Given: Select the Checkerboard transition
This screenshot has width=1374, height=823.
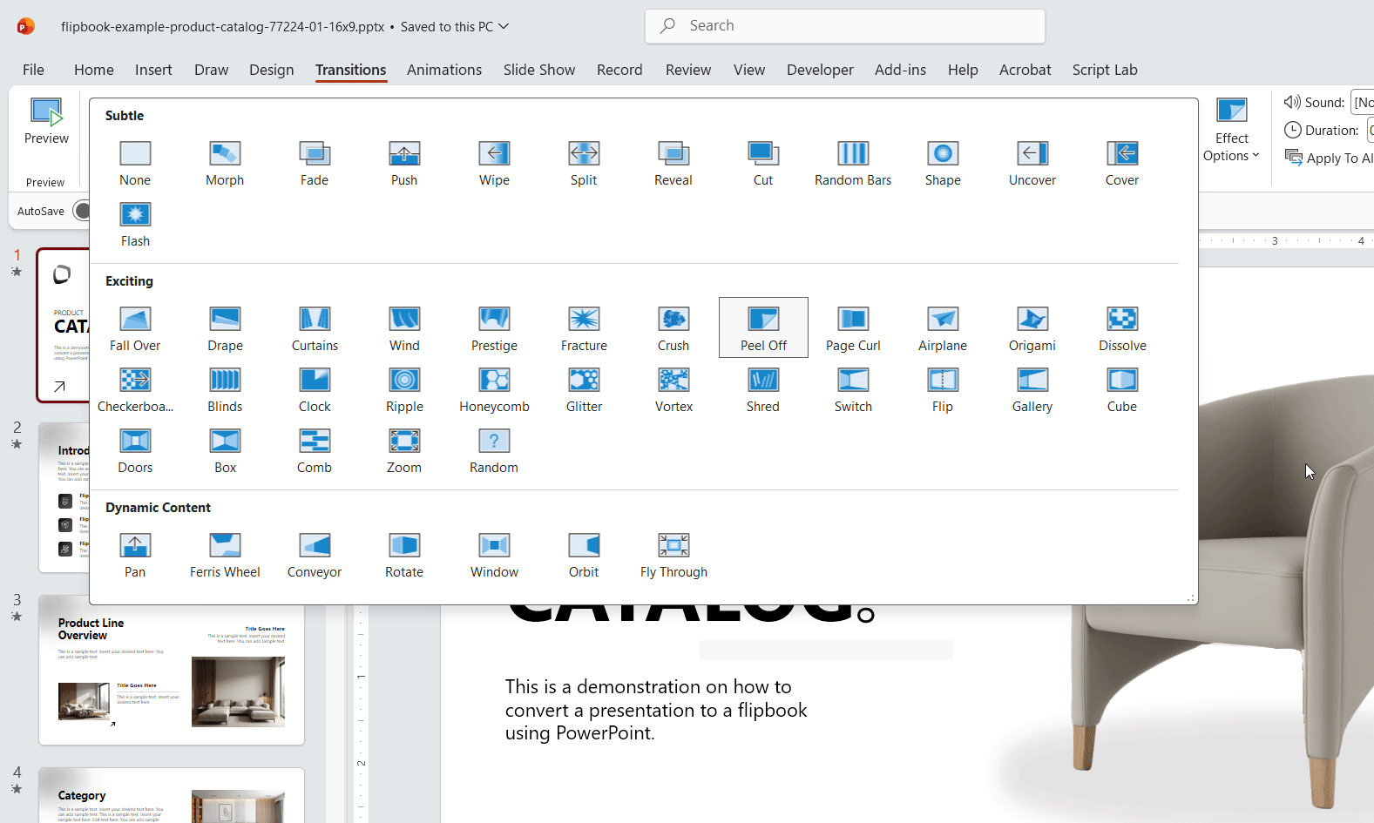Looking at the screenshot, I should [135, 389].
